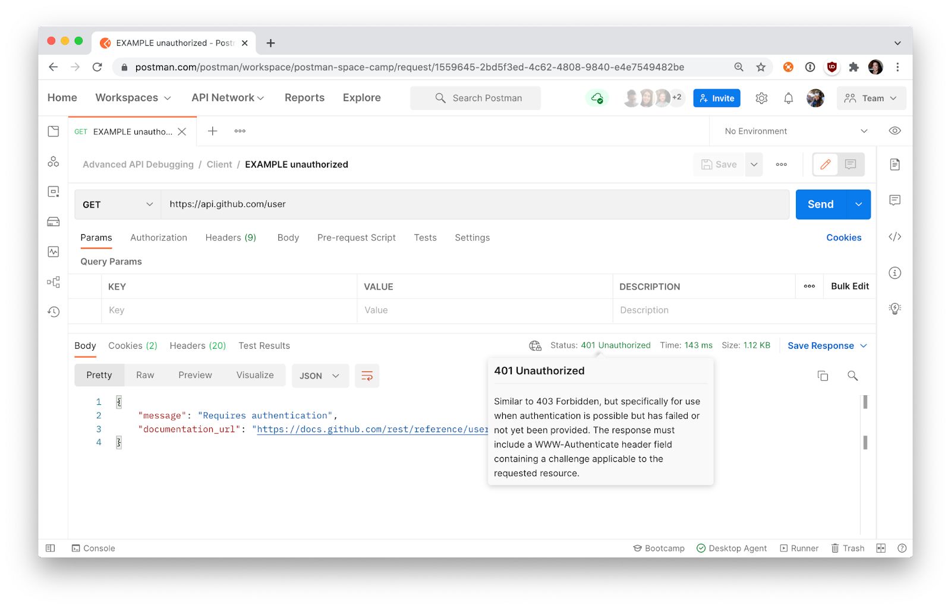Click the Send button
951x608 pixels.
(821, 204)
